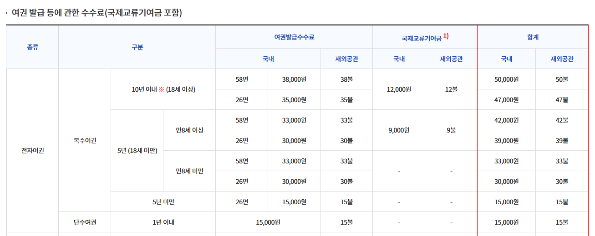Select the 47불 total

(x=562, y=99)
